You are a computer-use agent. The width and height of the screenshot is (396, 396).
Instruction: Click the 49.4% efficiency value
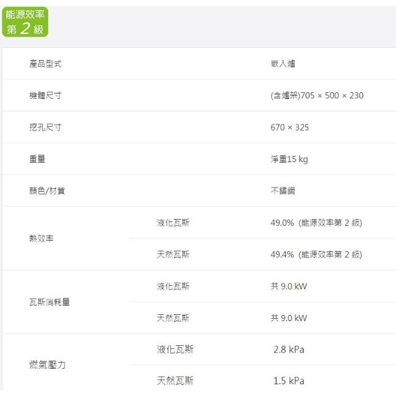click(282, 254)
